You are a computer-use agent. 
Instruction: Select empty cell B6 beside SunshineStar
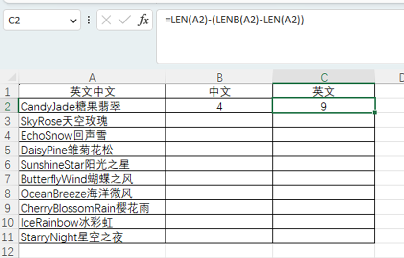(x=219, y=164)
